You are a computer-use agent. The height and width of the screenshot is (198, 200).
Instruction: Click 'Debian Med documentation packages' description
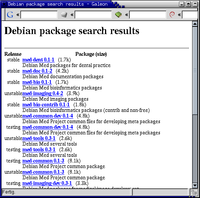point(63,76)
